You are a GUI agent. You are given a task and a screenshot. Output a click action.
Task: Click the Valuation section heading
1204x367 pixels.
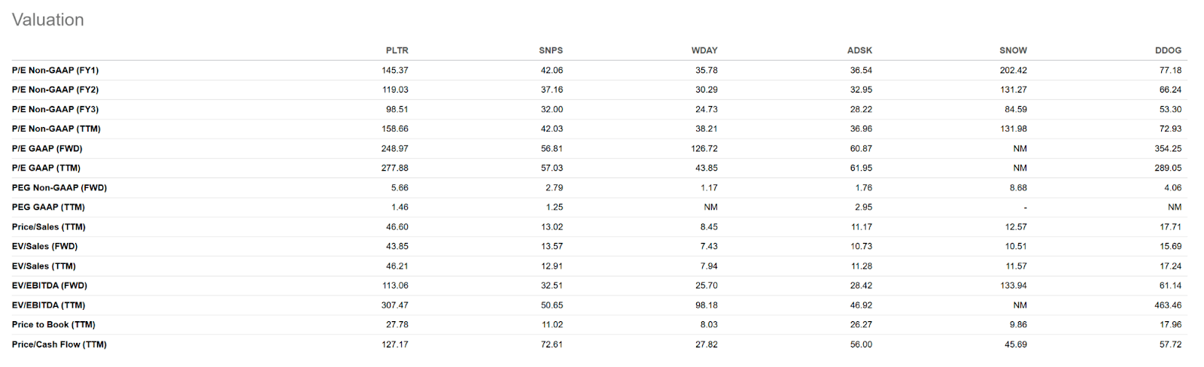(x=48, y=20)
